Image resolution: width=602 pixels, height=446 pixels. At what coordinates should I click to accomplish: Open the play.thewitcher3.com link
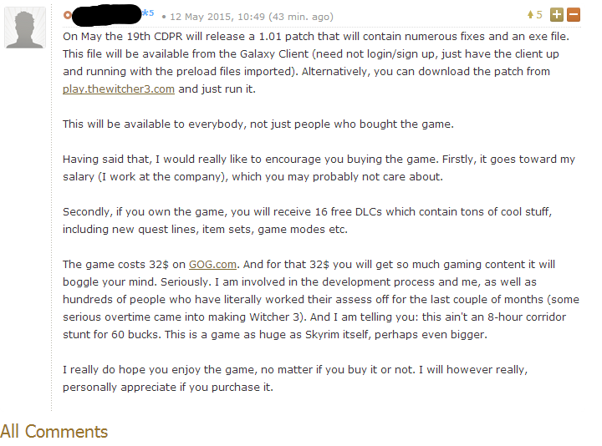119,89
